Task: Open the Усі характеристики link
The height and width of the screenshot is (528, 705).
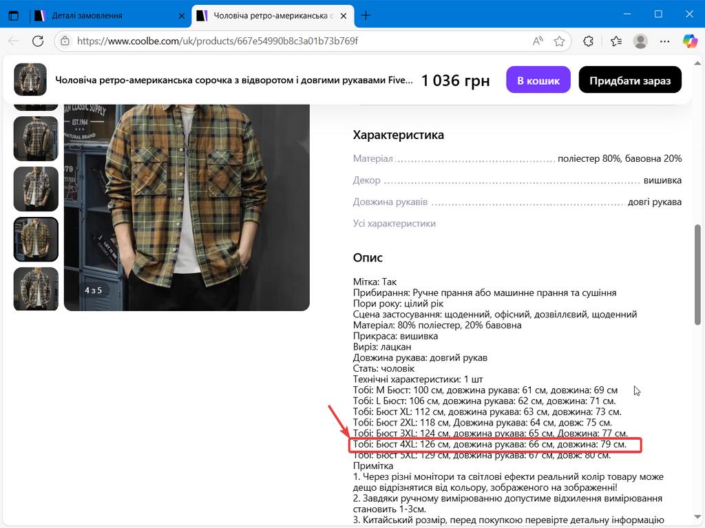Action: [x=394, y=224]
